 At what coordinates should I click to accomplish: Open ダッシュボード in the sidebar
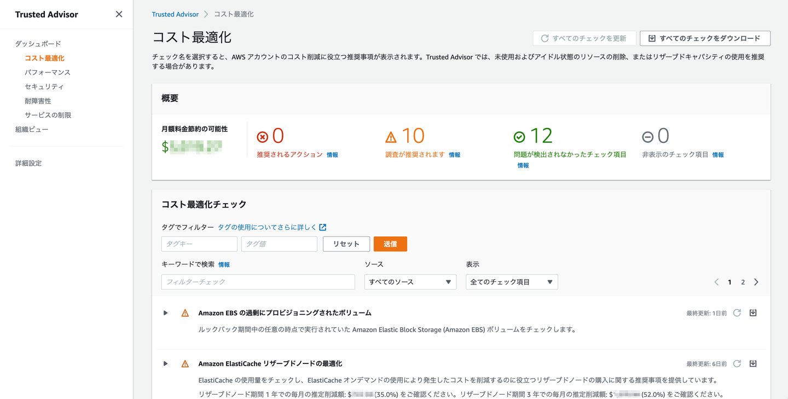coord(38,44)
